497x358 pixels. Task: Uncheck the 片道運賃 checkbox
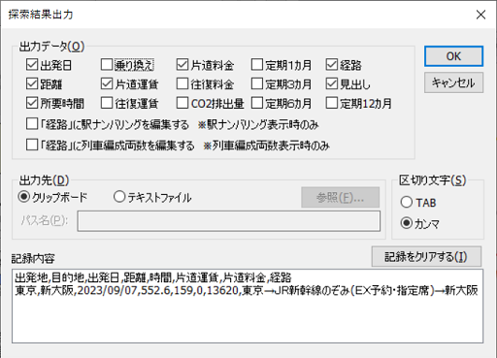(x=107, y=84)
